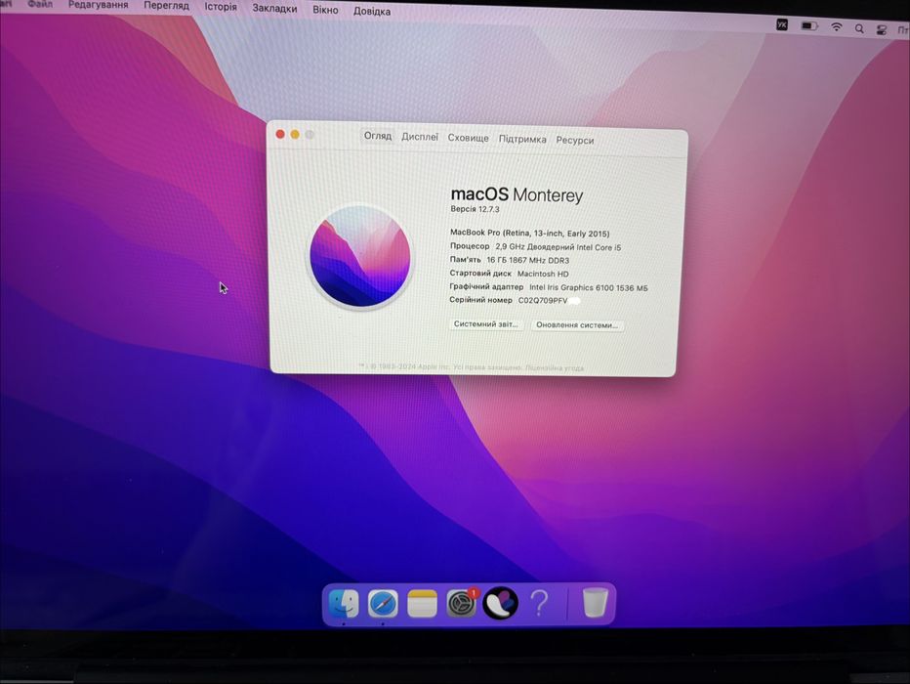Screen dimensions: 910x684
Task: Select the Огляд tab
Action: [x=378, y=136]
